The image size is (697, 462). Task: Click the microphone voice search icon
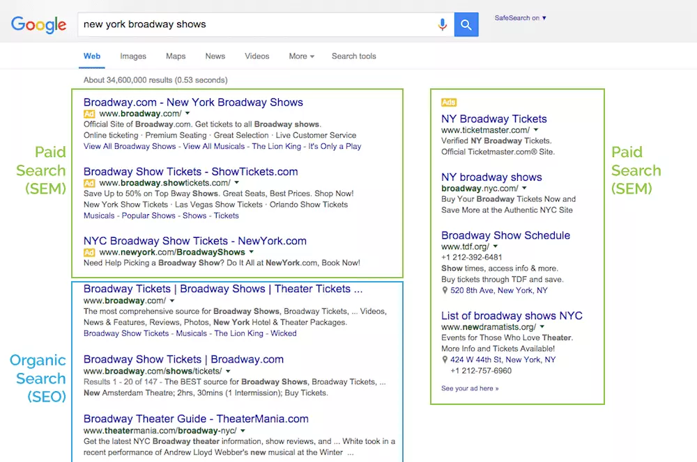[443, 24]
